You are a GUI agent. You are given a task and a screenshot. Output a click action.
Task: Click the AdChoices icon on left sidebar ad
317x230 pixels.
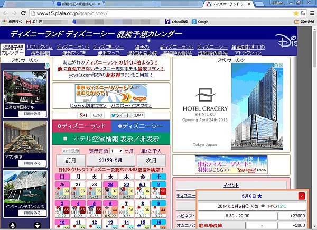tap(47, 66)
